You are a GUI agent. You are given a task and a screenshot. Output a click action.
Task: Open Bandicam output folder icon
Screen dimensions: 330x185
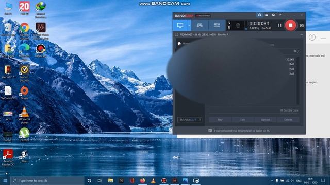(x=267, y=15)
